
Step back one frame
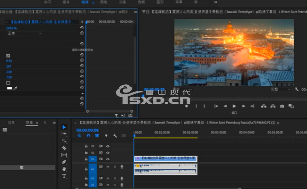[225, 106]
